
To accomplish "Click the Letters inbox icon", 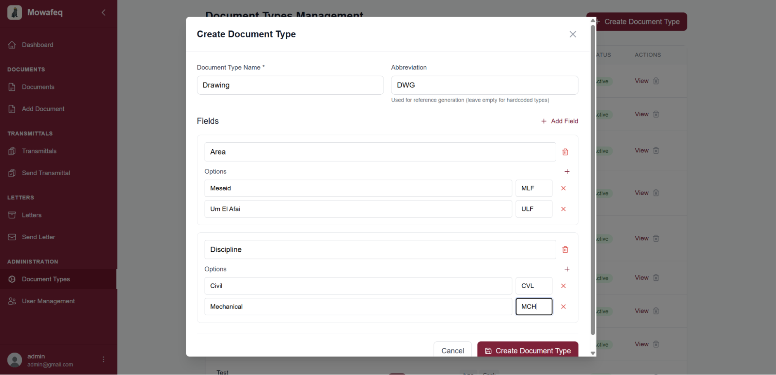I will click(12, 215).
